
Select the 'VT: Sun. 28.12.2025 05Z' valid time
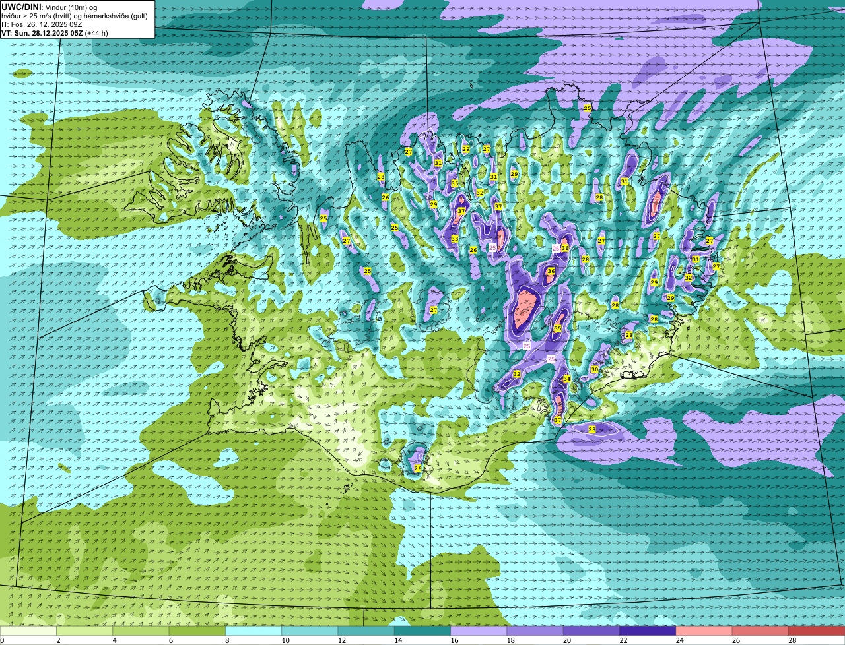click(x=42, y=32)
